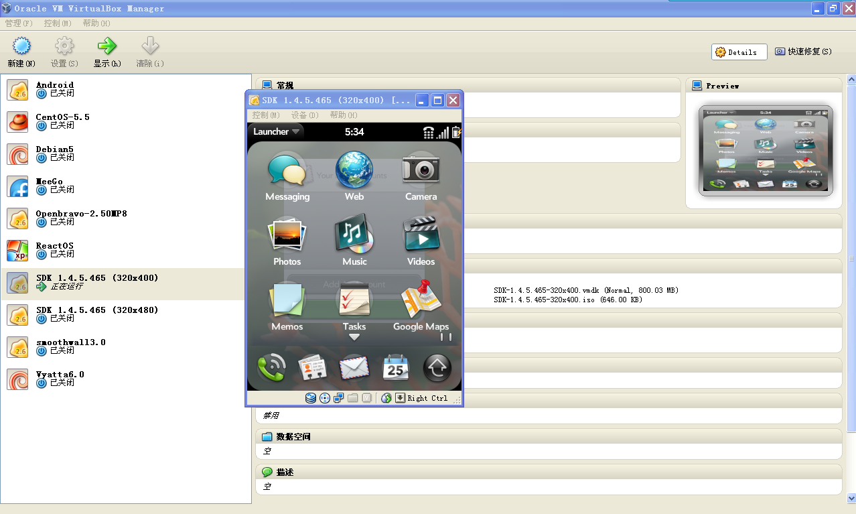Screen dimensions: 856x514
Task: Switch to the Details view button
Action: [x=739, y=52]
